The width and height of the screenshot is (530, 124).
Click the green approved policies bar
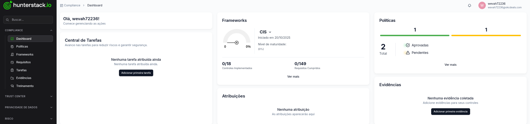coord(415,35)
